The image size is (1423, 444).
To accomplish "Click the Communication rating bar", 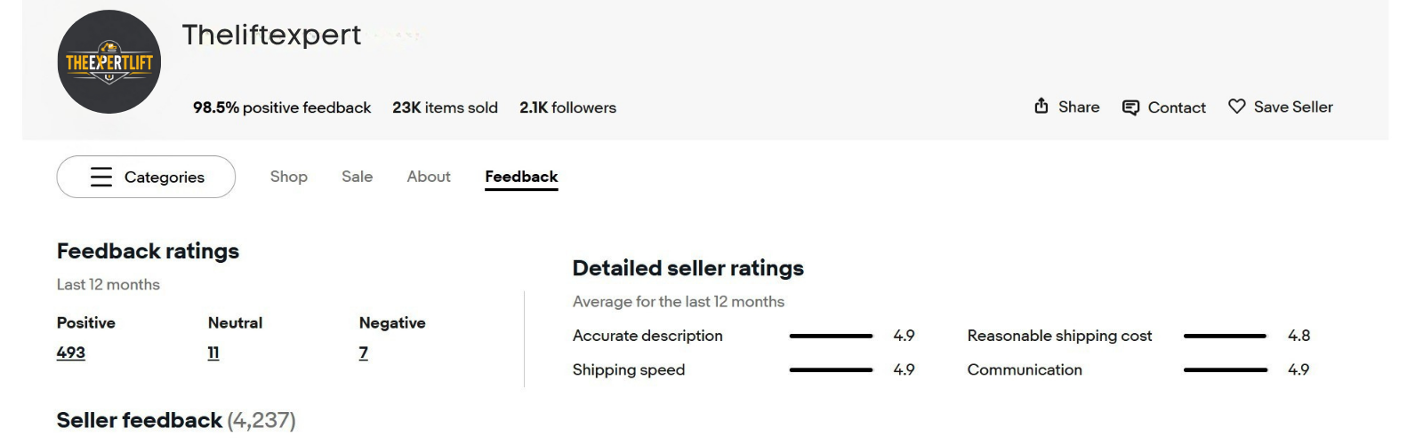I will 1226,369.
